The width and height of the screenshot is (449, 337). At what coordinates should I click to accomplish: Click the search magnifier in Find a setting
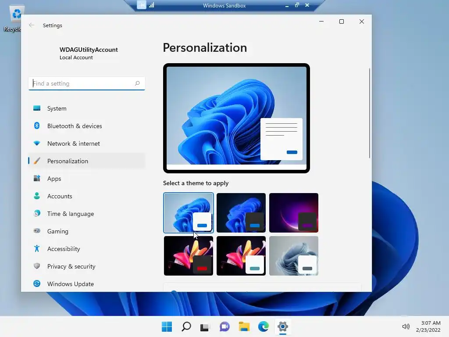tap(137, 83)
